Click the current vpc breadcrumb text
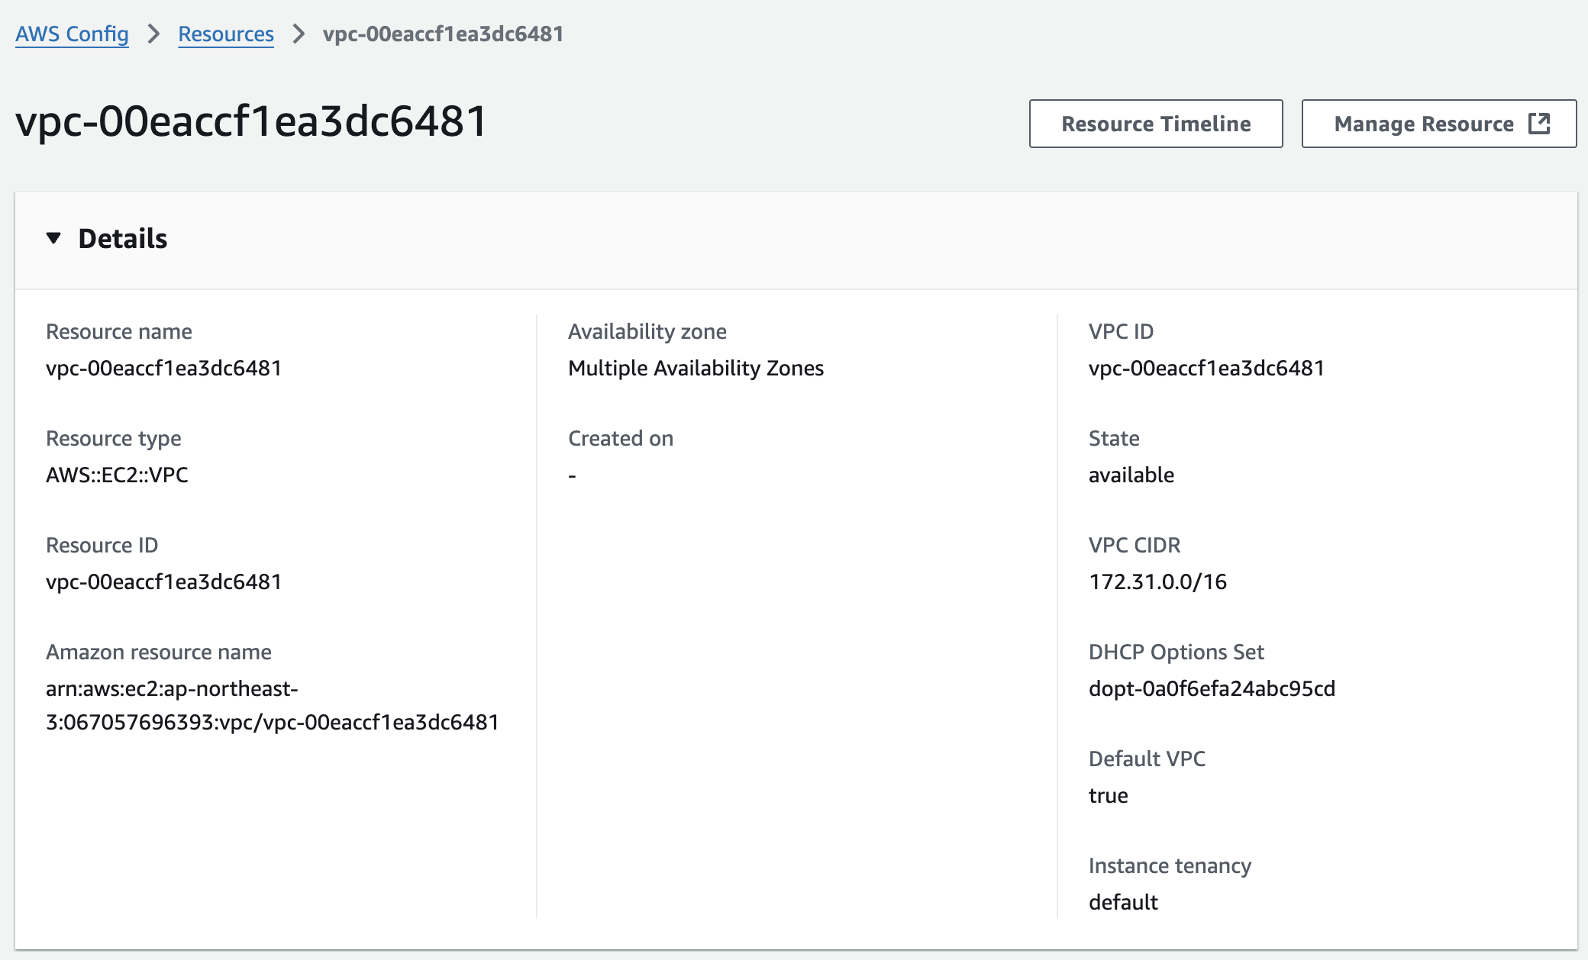This screenshot has width=1588, height=960. pyautogui.click(x=443, y=34)
